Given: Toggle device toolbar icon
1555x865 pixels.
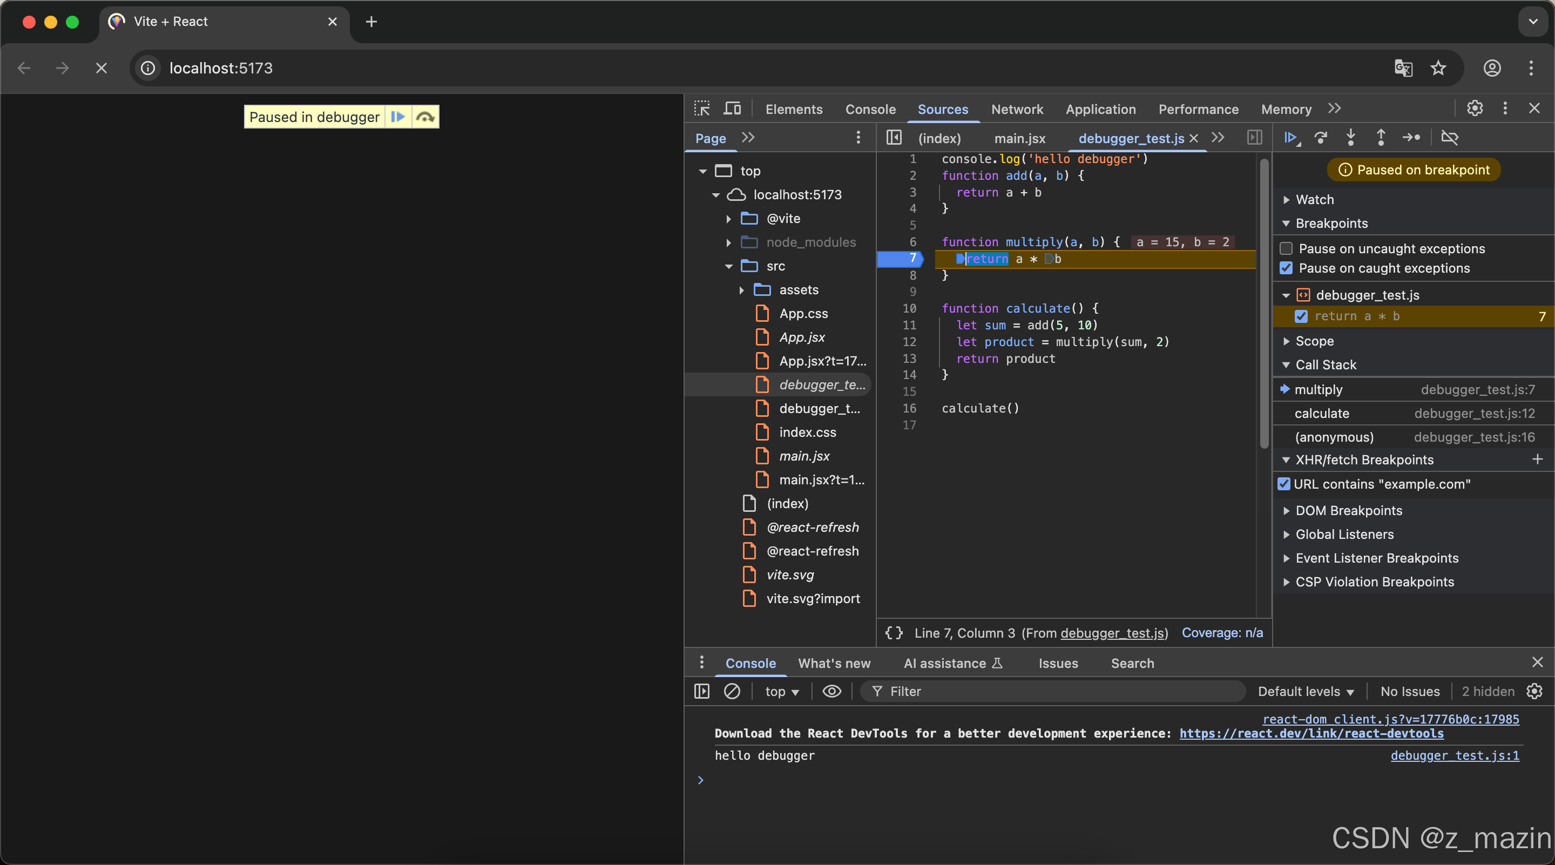Looking at the screenshot, I should pos(732,109).
